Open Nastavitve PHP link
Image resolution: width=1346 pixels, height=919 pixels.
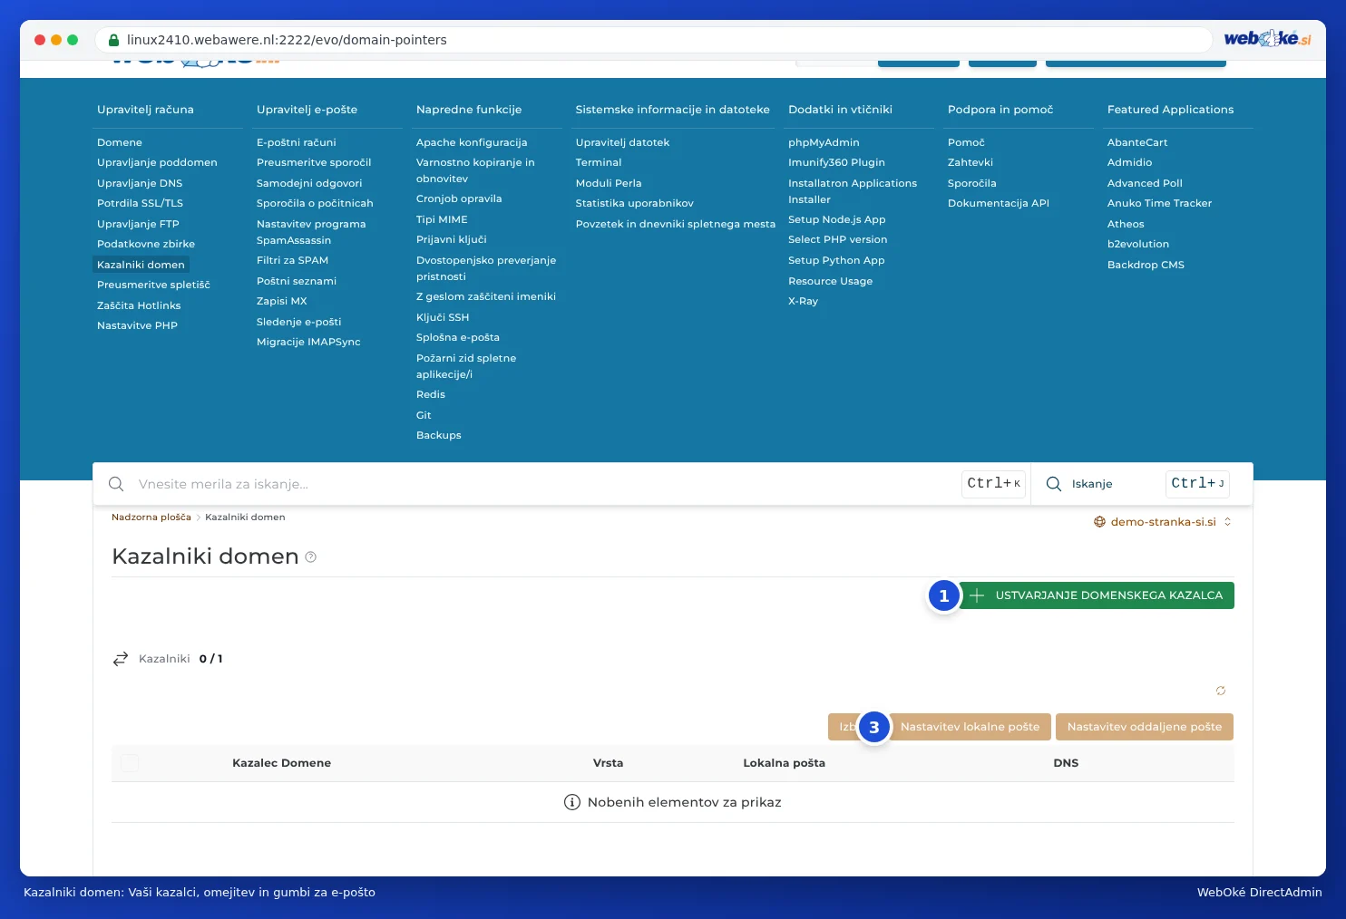pos(137,325)
